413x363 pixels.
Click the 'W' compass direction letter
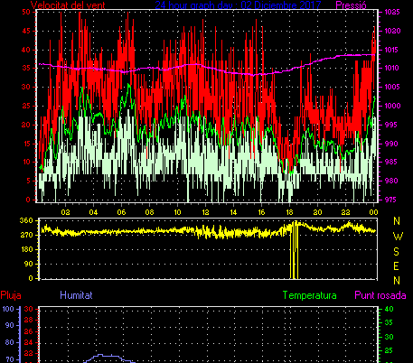(398, 237)
